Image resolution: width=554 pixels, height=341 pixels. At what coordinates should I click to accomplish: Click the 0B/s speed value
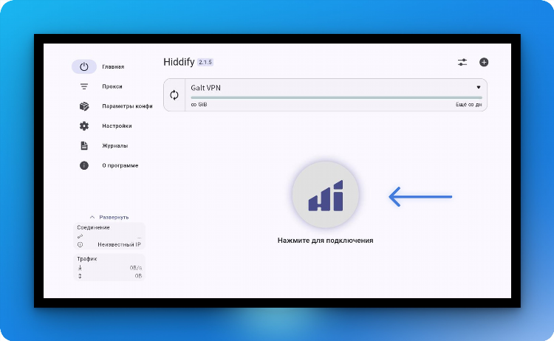pyautogui.click(x=136, y=268)
